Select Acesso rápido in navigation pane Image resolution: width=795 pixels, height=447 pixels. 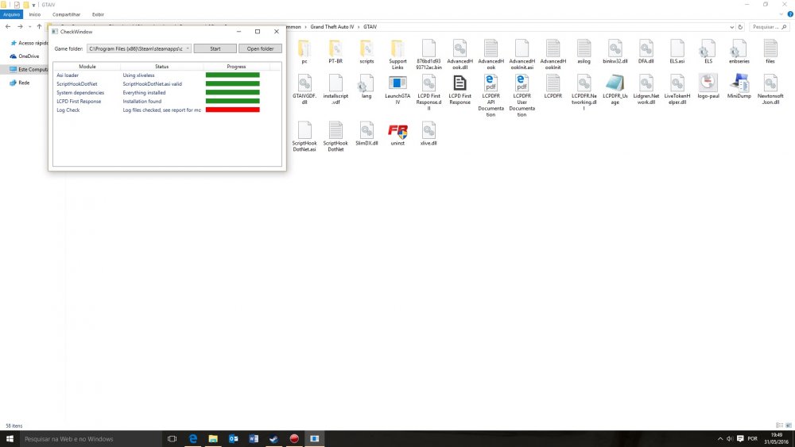[x=29, y=43]
